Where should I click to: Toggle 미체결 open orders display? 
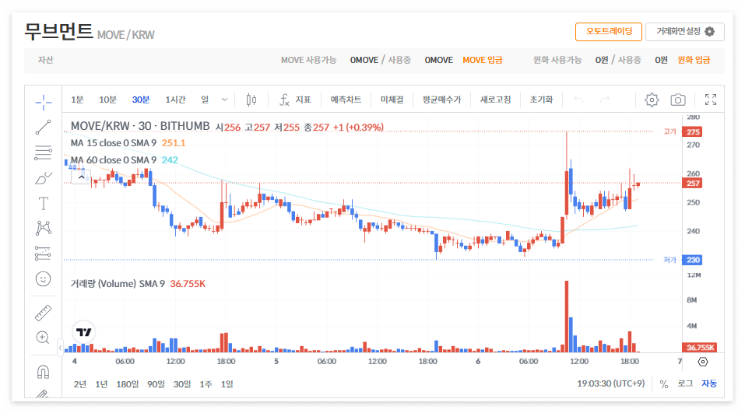392,100
